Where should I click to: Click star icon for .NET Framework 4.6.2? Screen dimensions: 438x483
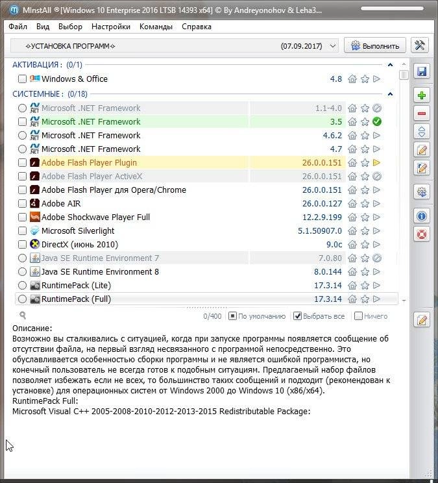[x=365, y=136]
